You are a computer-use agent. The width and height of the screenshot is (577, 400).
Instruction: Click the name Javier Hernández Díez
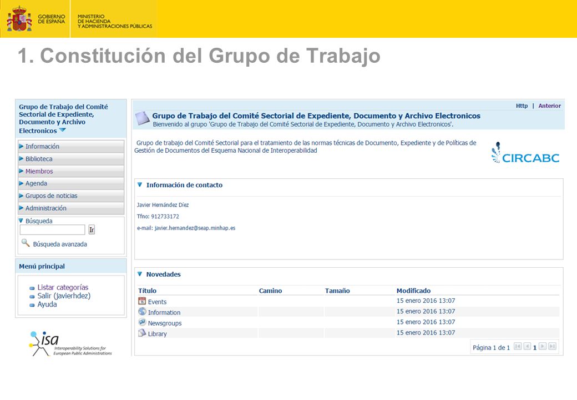(163, 205)
